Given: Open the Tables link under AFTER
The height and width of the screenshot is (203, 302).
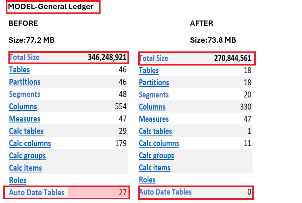Looking at the screenshot, I should tap(149, 70).
